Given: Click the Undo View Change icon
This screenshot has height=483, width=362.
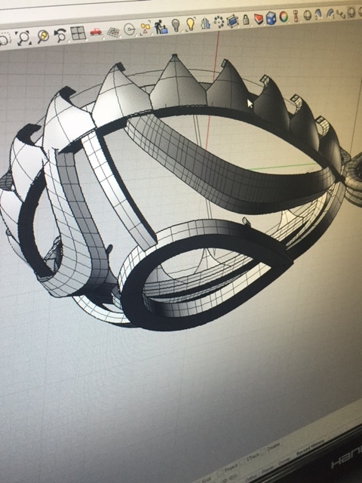Looking at the screenshot, I should pyautogui.click(x=60, y=35).
